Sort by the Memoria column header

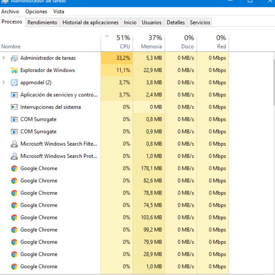coord(149,43)
